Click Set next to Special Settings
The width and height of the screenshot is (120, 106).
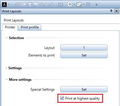84,89
